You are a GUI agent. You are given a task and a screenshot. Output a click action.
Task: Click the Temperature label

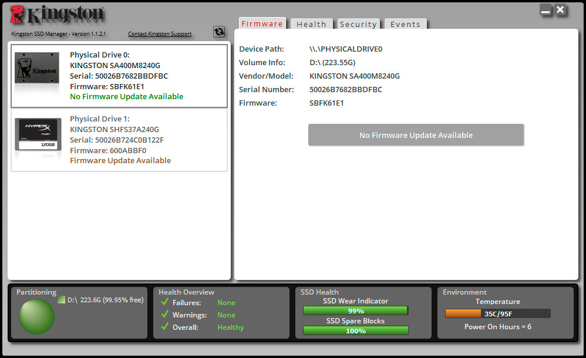pos(498,301)
